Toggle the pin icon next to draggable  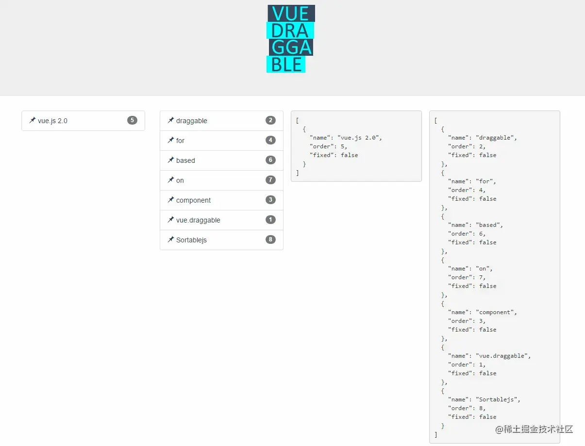(171, 120)
